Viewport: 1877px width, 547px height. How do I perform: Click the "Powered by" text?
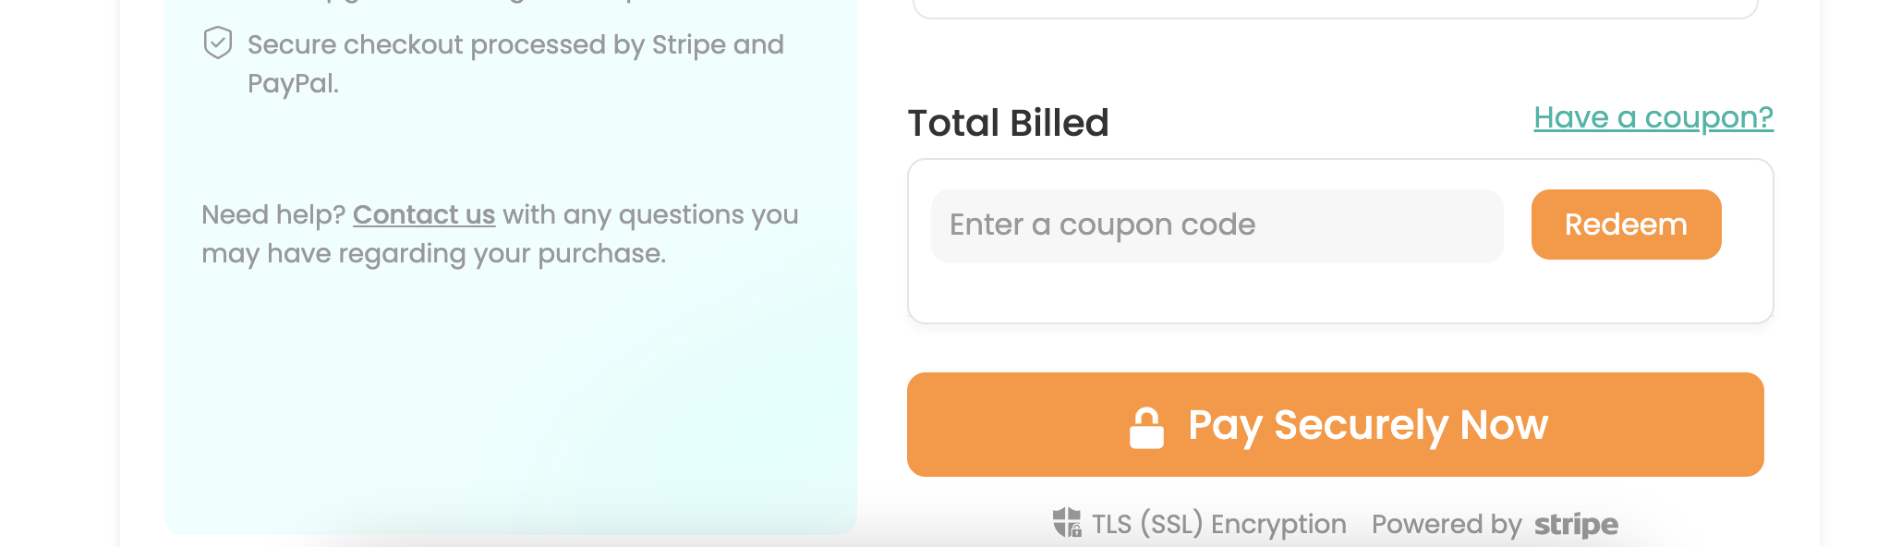click(x=1446, y=525)
